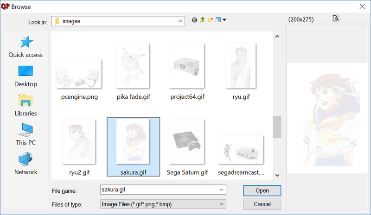Open the Desktop location icon
371x215 pixels.
point(26,71)
